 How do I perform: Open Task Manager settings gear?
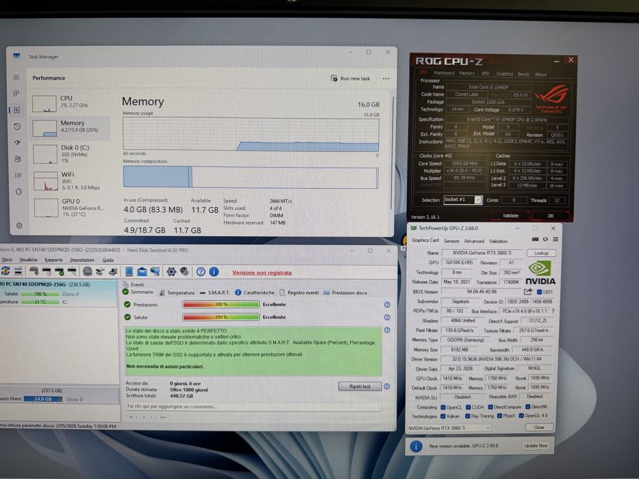tap(19, 225)
